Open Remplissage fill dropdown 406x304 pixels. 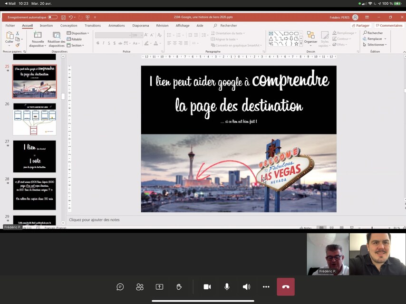pyautogui.click(x=345, y=33)
